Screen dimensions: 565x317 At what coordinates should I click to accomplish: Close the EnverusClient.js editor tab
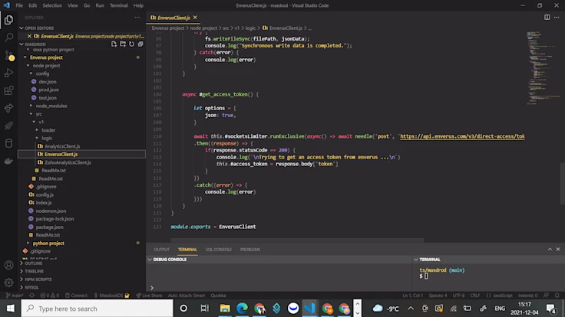tap(195, 18)
